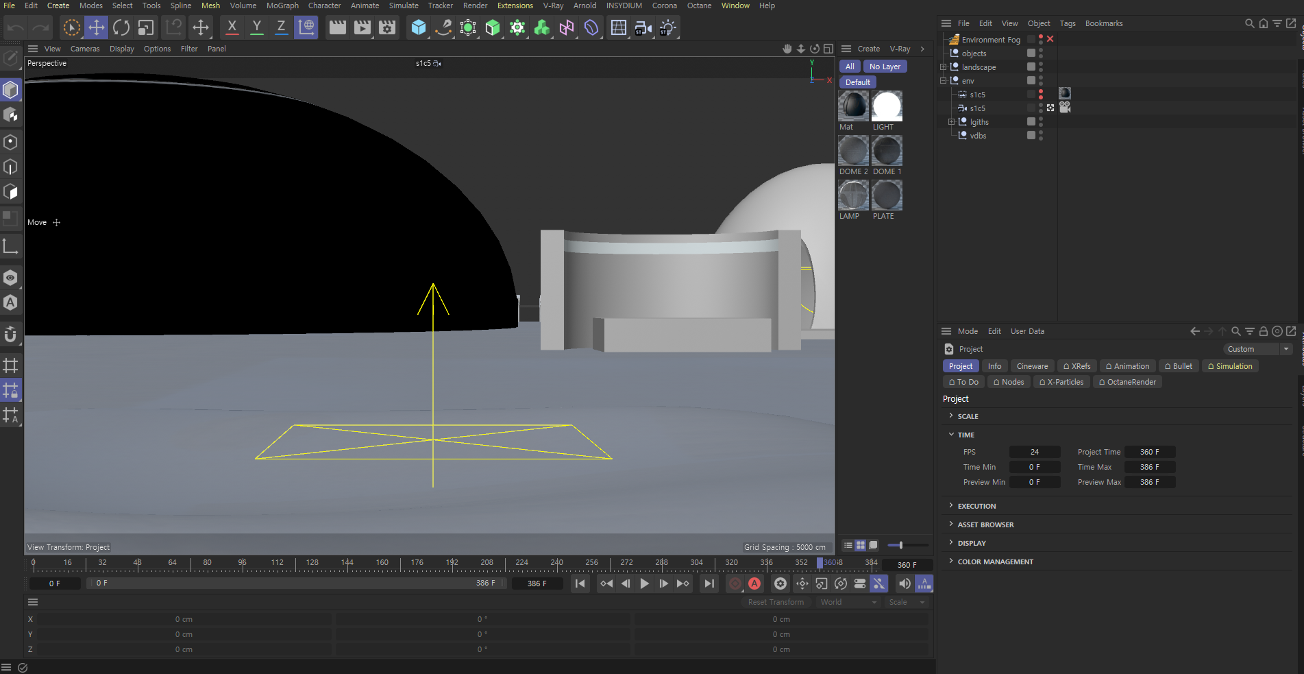Play animation forward

pyautogui.click(x=644, y=583)
